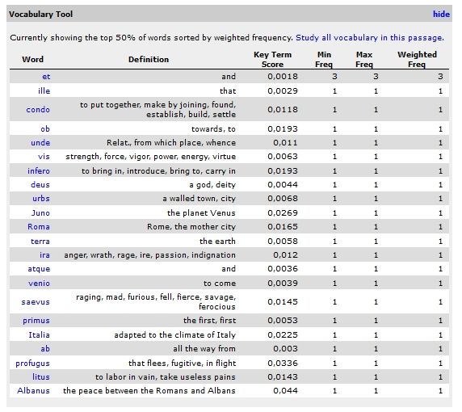The width and height of the screenshot is (462, 412).
Task: Select the 'infero' vocabulary link
Action: pyautogui.click(x=39, y=171)
